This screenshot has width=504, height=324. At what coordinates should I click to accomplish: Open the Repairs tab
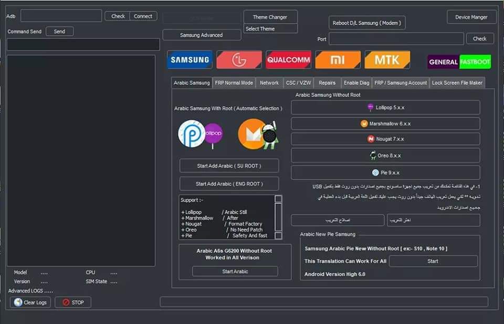(x=327, y=82)
